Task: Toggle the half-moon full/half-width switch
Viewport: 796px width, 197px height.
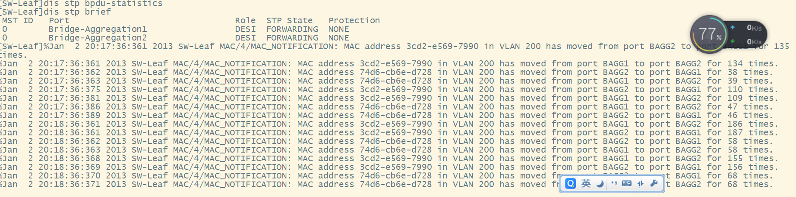Action: [x=600, y=184]
